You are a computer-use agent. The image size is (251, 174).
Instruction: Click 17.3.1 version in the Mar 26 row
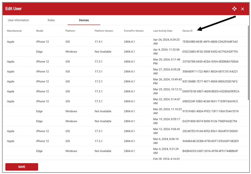[99, 81]
